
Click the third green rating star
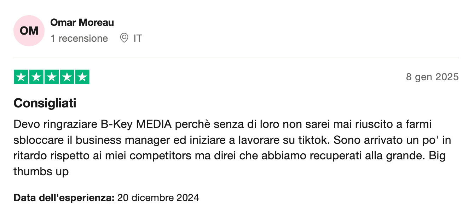click(52, 77)
